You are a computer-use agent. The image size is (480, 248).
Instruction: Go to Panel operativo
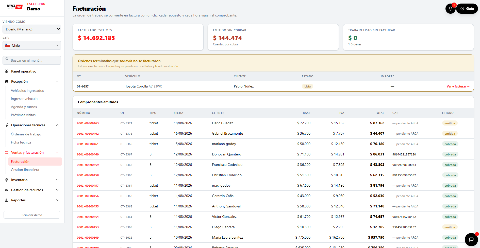(x=24, y=71)
